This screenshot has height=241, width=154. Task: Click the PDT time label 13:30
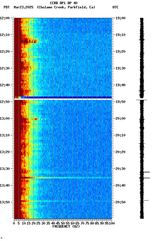click(x=5, y=169)
